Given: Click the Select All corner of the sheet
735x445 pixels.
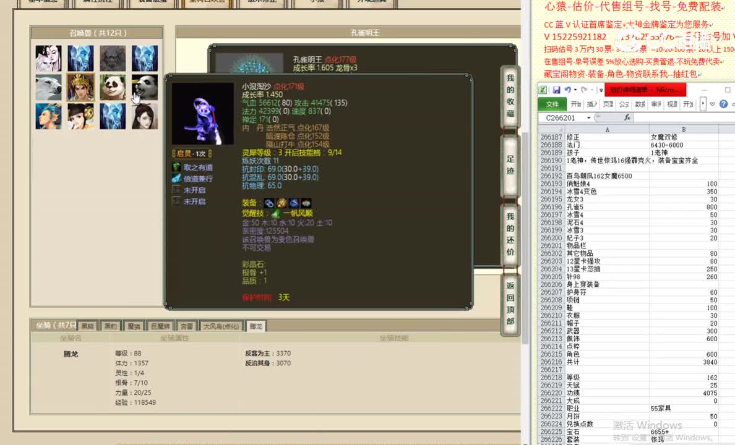Looking at the screenshot, I should tap(551, 129).
